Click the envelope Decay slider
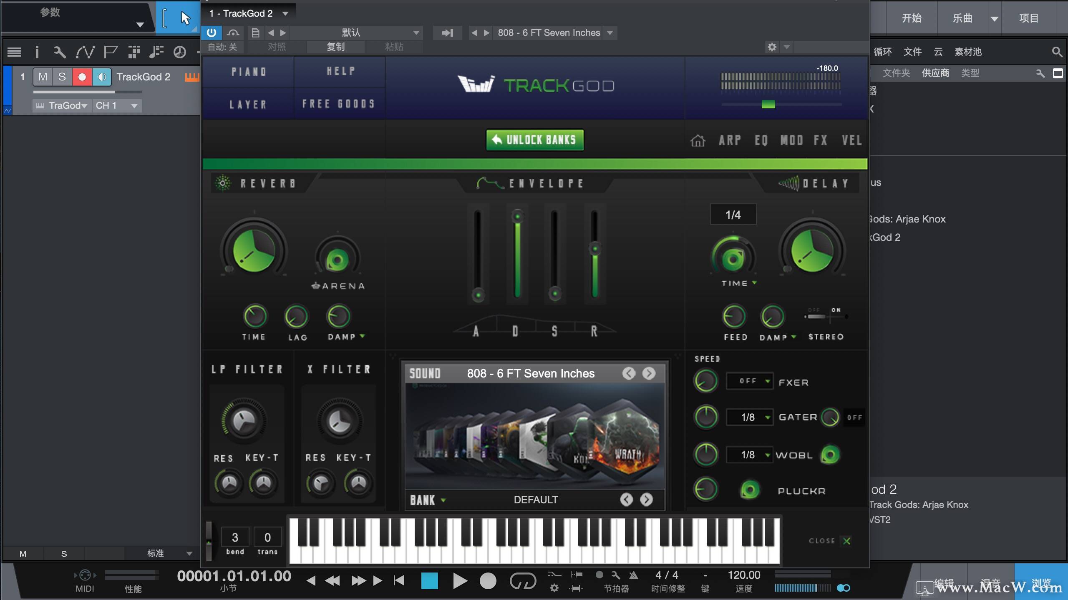 [x=517, y=254]
